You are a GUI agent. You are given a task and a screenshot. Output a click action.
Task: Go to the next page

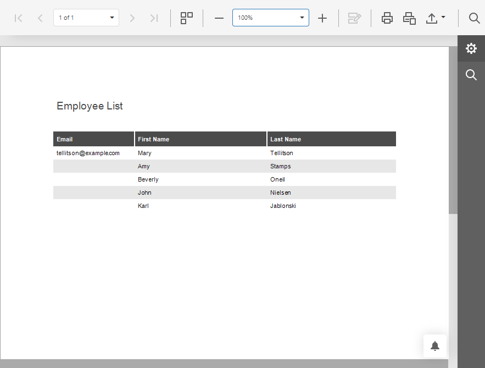click(x=132, y=18)
